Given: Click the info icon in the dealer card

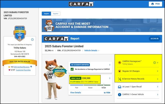Looking at the screenshot, I should 32,40.
